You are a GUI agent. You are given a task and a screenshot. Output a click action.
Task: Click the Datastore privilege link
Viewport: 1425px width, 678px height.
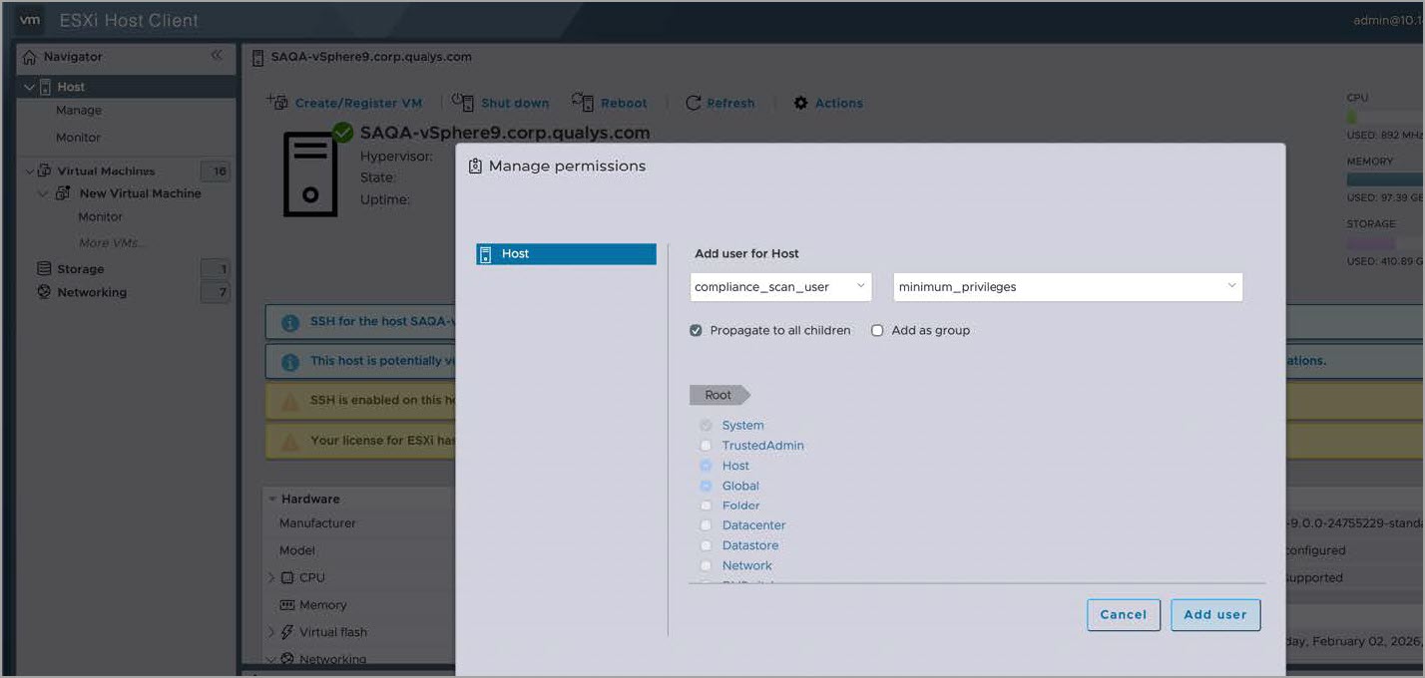point(749,545)
